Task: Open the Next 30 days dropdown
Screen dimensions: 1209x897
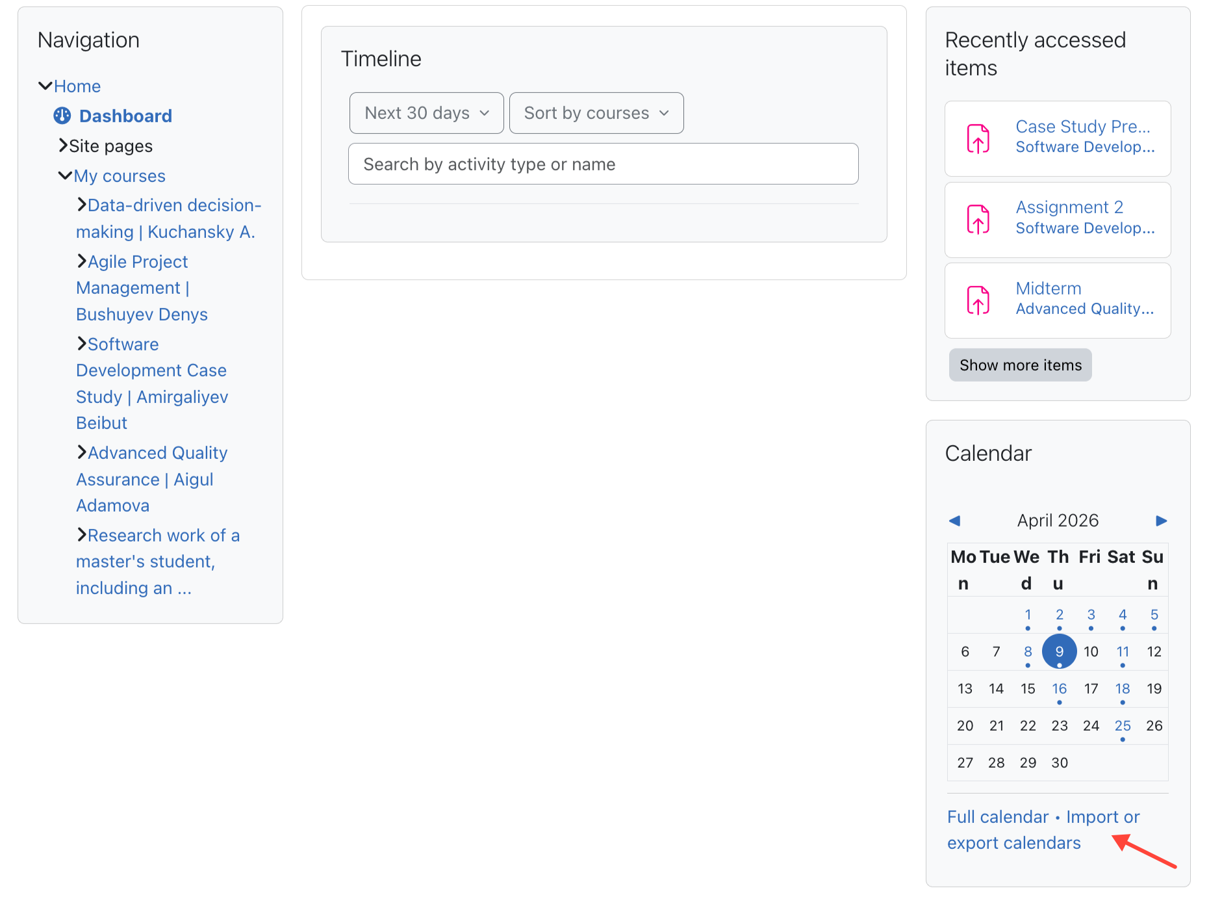Action: coord(426,112)
